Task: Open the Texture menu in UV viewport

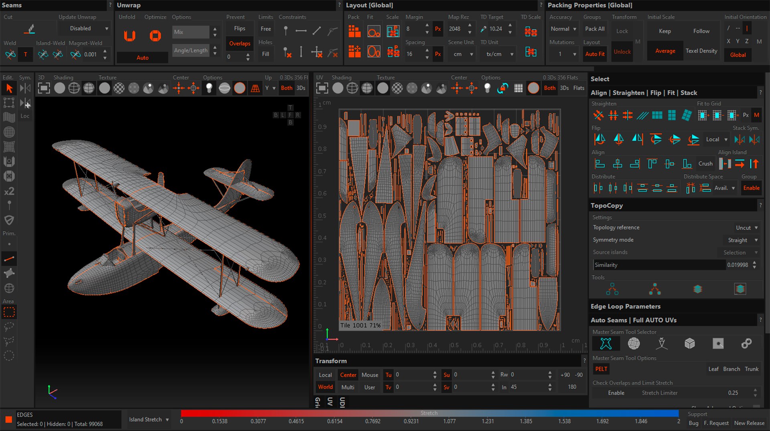Action: point(385,77)
